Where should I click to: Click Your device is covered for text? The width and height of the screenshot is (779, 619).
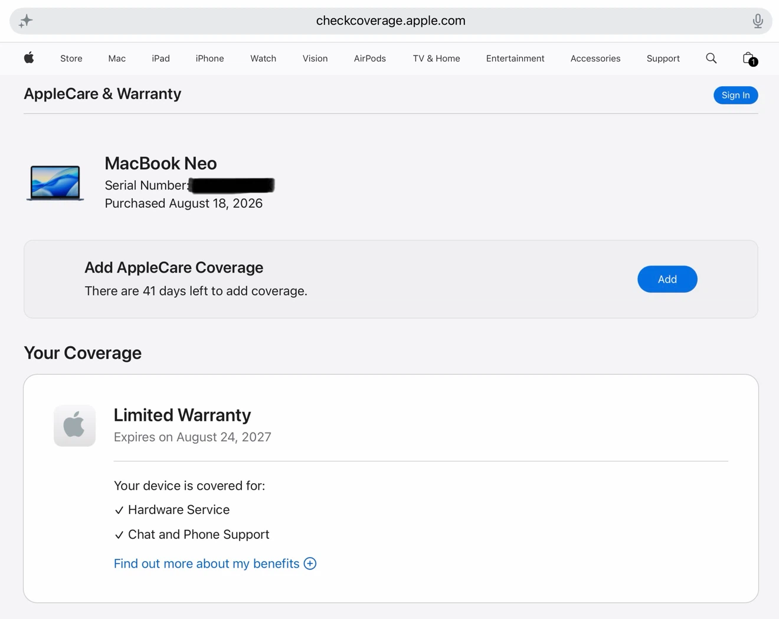click(x=189, y=486)
